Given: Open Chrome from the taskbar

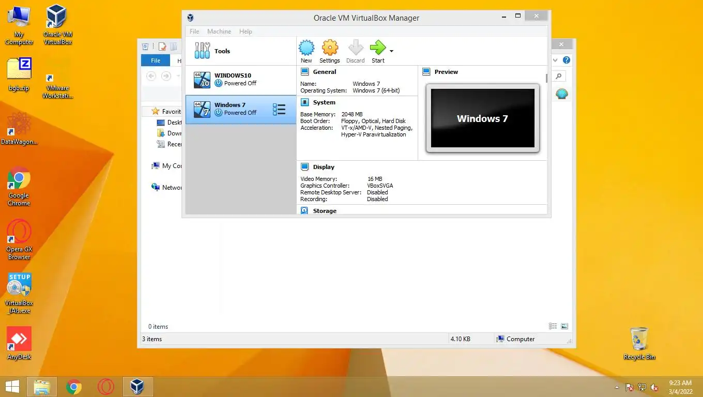Looking at the screenshot, I should point(74,387).
